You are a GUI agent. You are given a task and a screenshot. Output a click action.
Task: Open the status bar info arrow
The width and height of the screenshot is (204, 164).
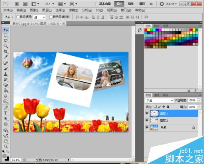(69, 160)
